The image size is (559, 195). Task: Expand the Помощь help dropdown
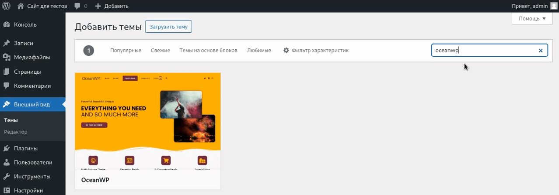coord(532,18)
